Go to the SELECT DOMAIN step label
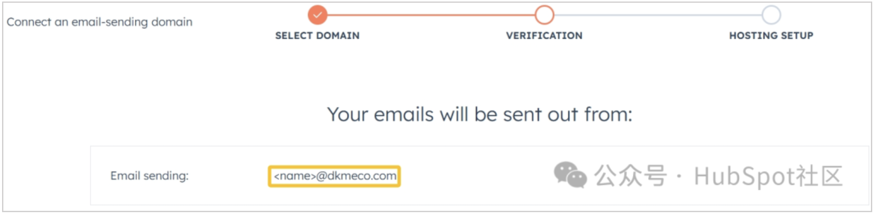Image resolution: width=876 pixels, height=215 pixels. [x=317, y=36]
